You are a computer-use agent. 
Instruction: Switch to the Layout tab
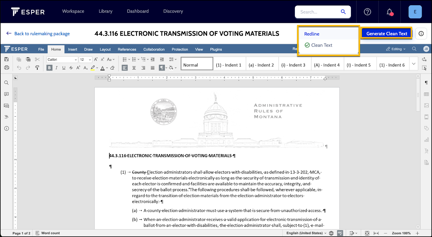(105, 49)
